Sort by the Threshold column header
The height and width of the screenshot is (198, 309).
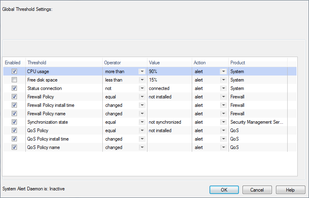64,63
